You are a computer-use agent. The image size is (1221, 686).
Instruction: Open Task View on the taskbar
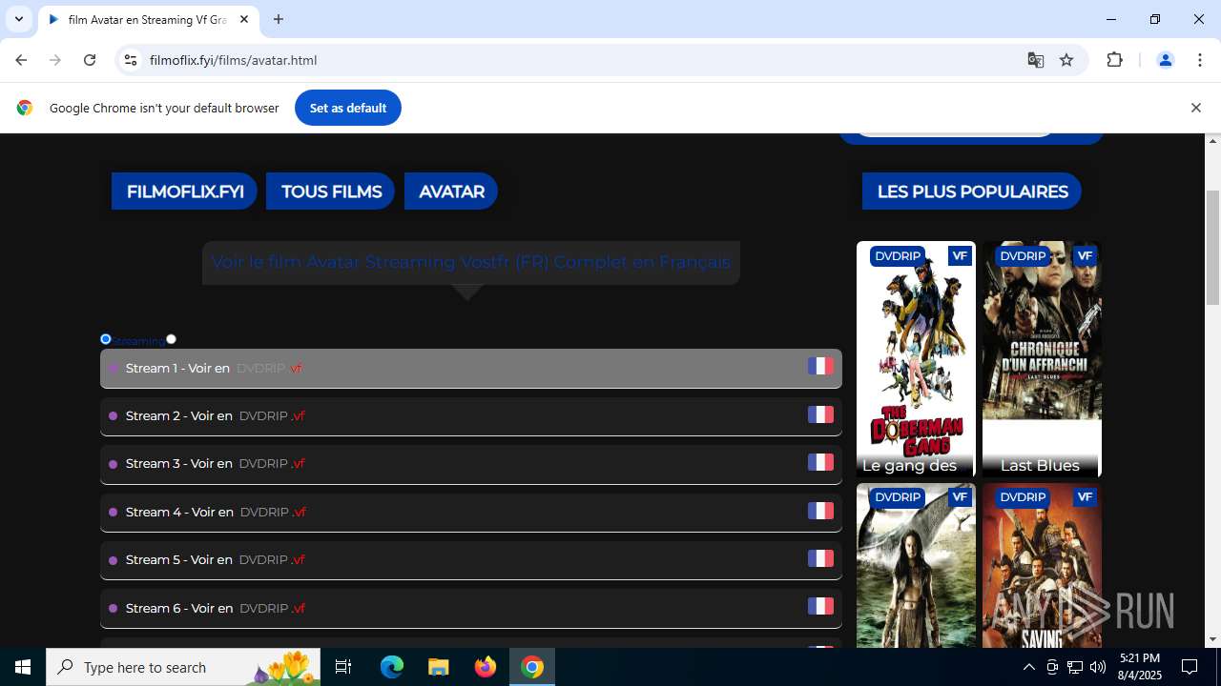(x=343, y=667)
